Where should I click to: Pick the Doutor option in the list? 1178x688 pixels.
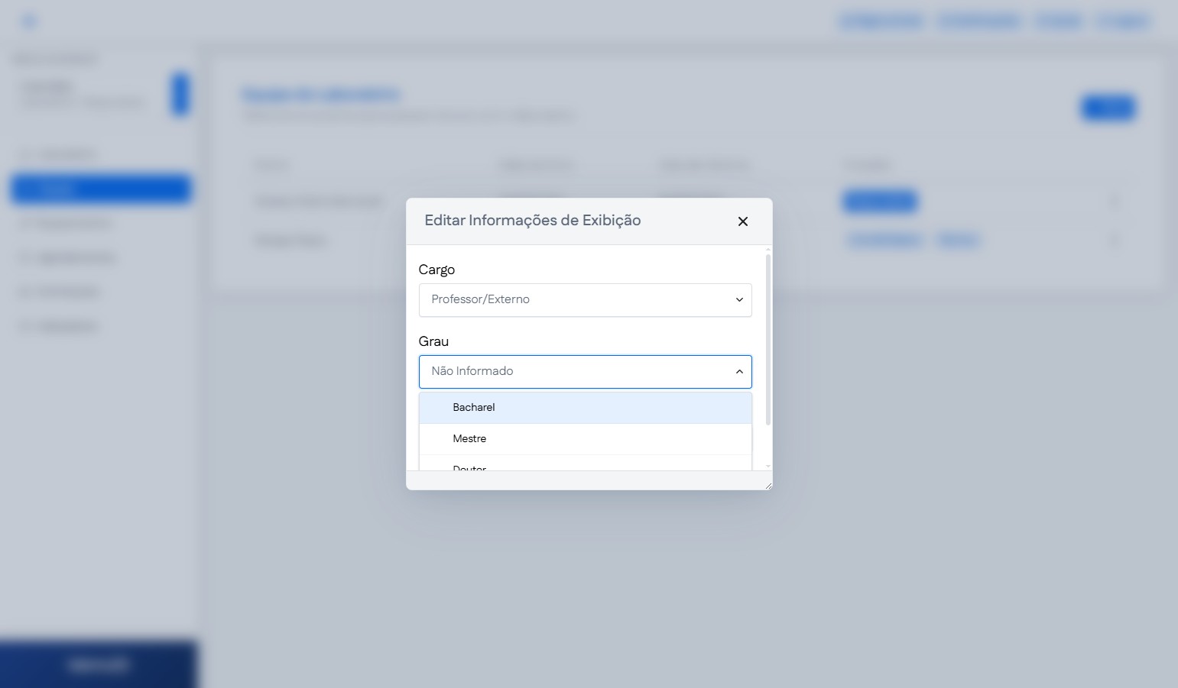469,467
